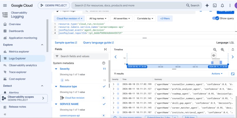The image size is (237, 118).
Task: Collapse the Severity field group
Action: point(56,69)
